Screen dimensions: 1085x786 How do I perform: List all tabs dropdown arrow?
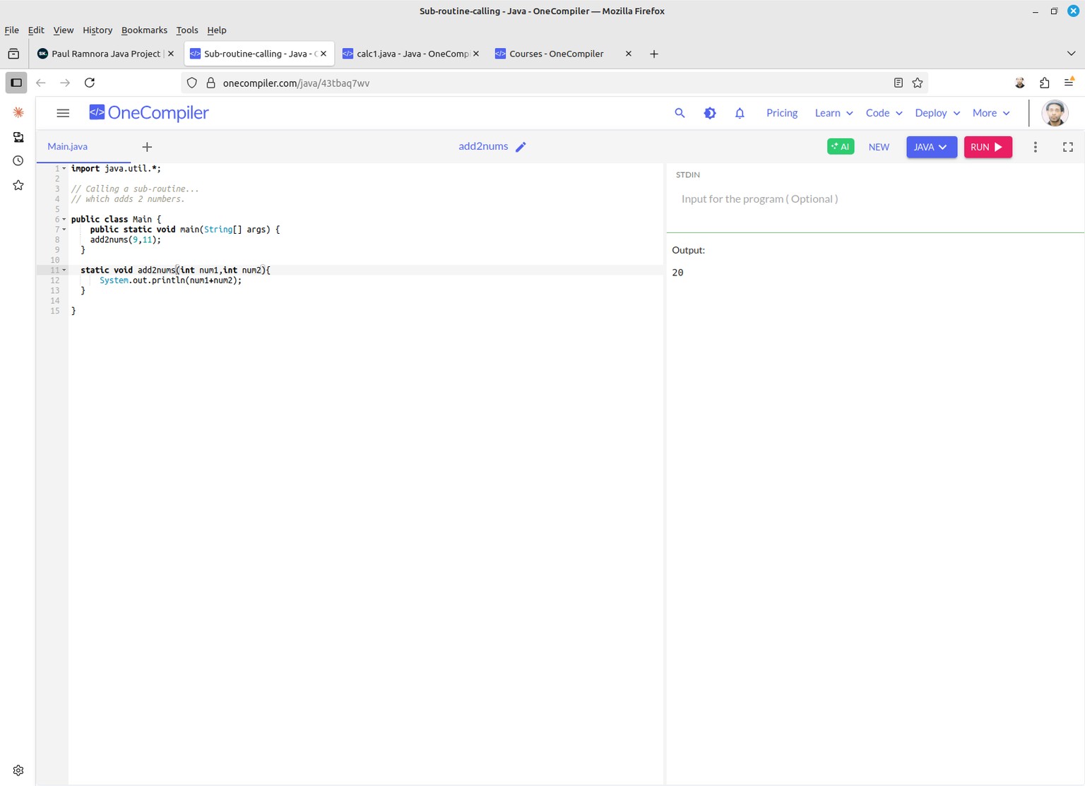tap(1071, 54)
